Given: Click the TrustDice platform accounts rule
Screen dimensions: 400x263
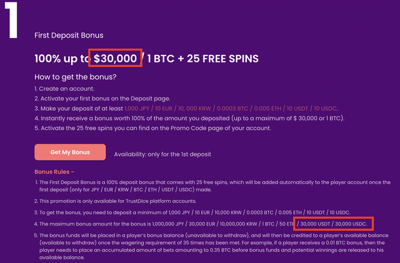Looking at the screenshot, I should coord(115,201).
